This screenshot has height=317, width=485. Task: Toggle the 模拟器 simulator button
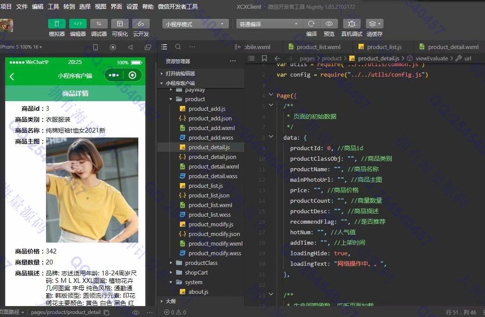coord(56,24)
